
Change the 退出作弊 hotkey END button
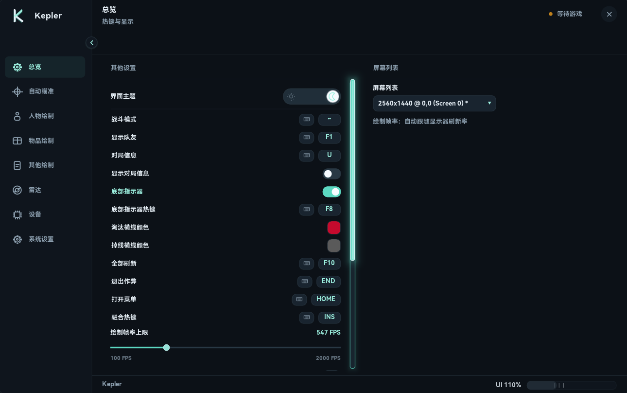pos(328,281)
